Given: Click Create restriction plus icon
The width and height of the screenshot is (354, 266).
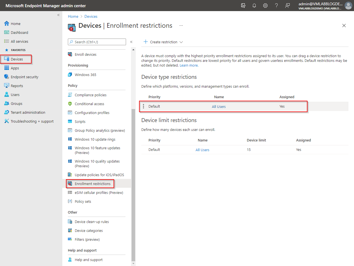Looking at the screenshot, I should tap(146, 42).
